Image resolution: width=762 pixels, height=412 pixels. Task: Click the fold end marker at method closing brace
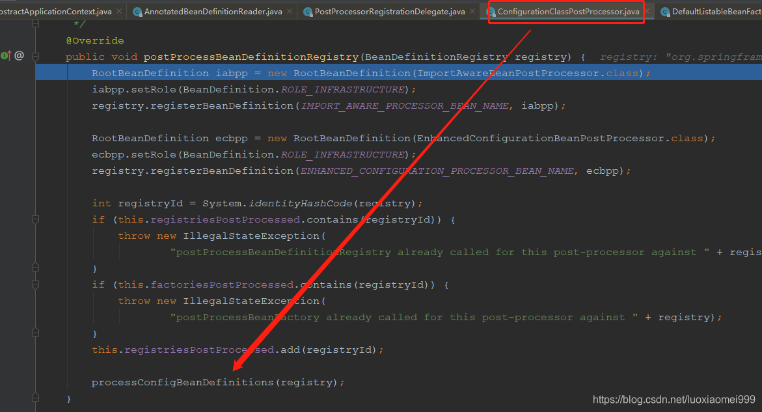pos(36,398)
